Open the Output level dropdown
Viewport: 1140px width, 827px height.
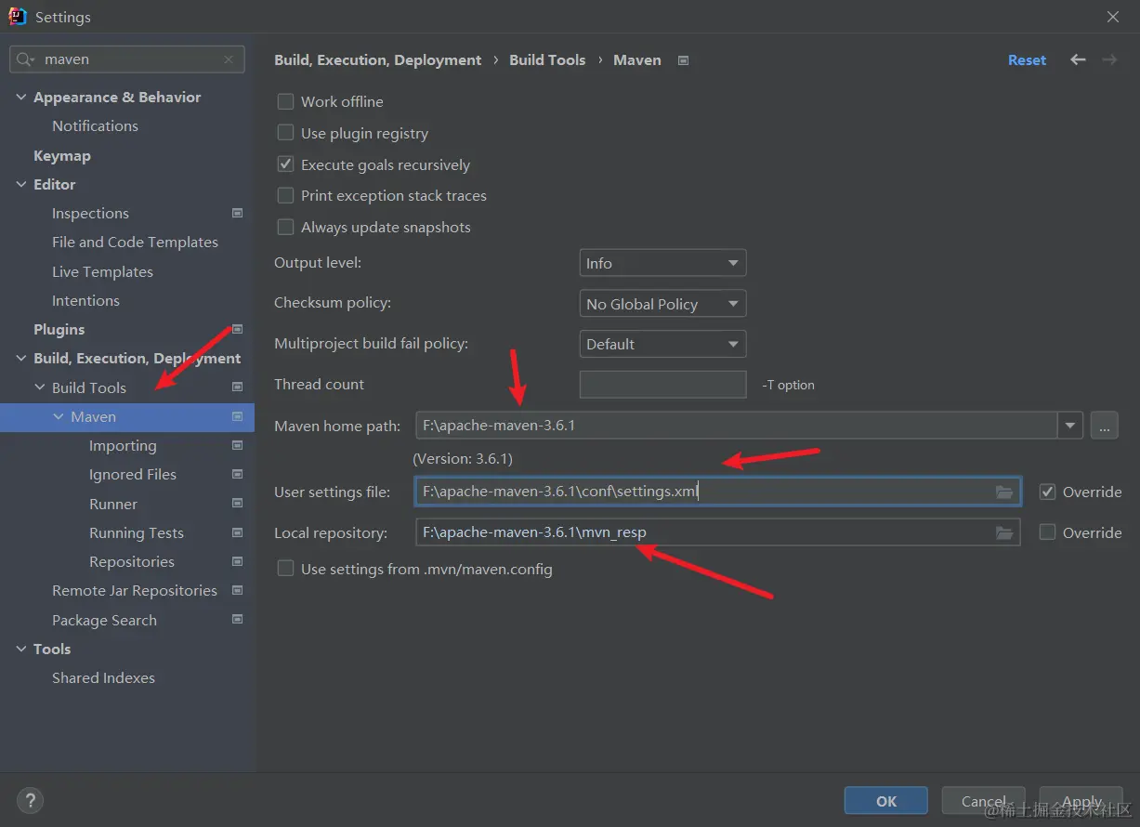click(x=662, y=263)
